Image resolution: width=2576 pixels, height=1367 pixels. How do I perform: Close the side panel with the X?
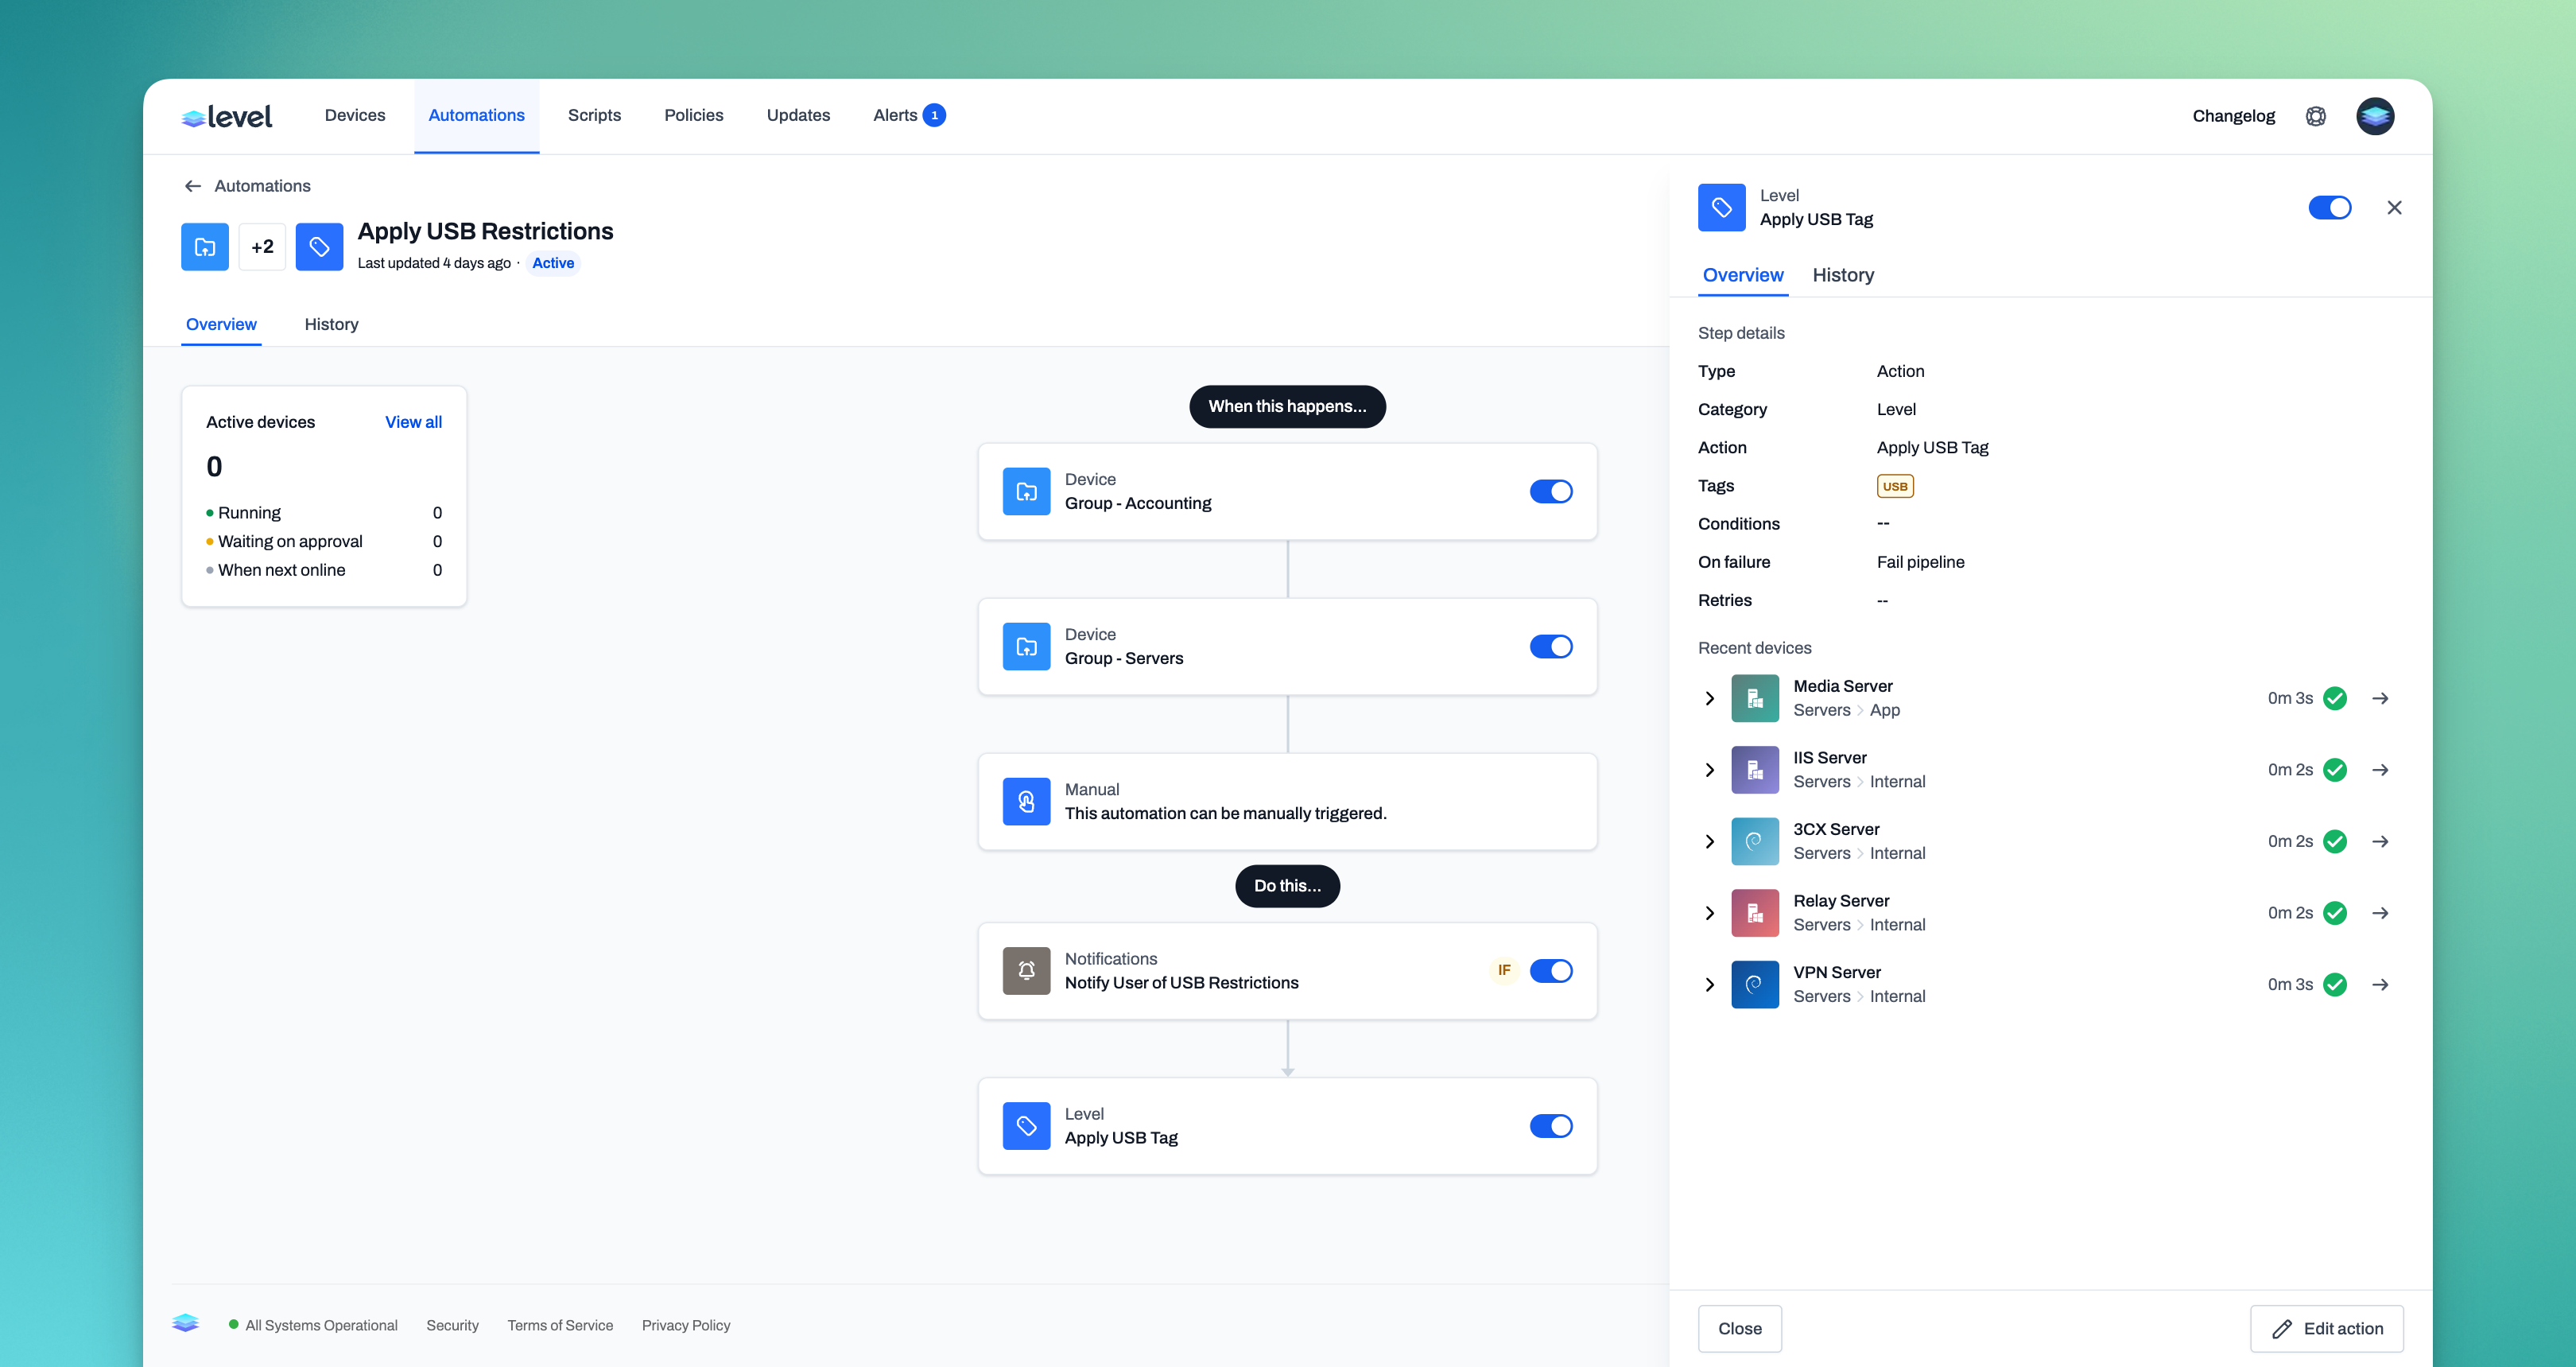point(2393,207)
